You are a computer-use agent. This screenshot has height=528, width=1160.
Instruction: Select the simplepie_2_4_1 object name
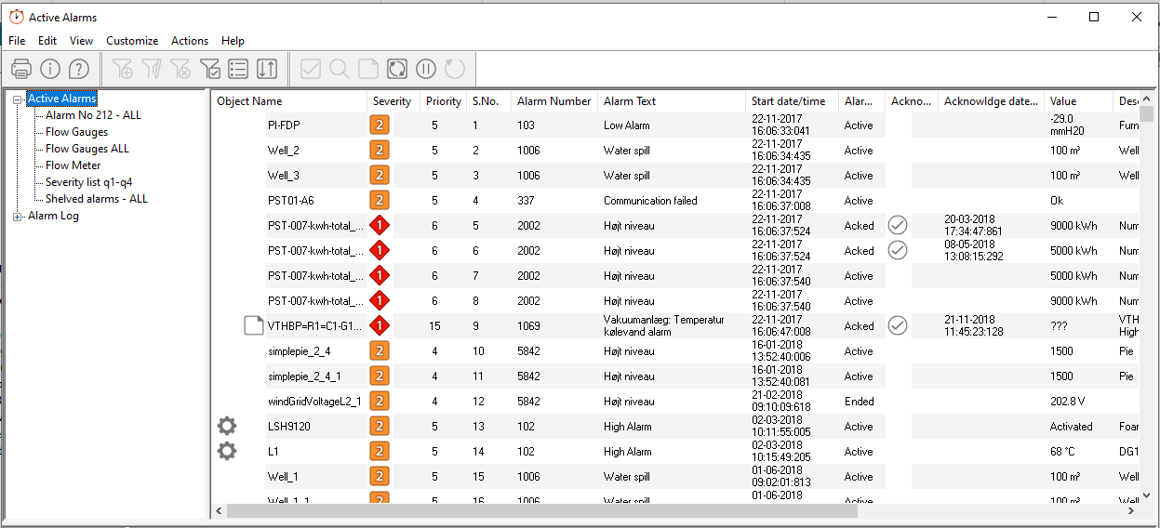(304, 376)
